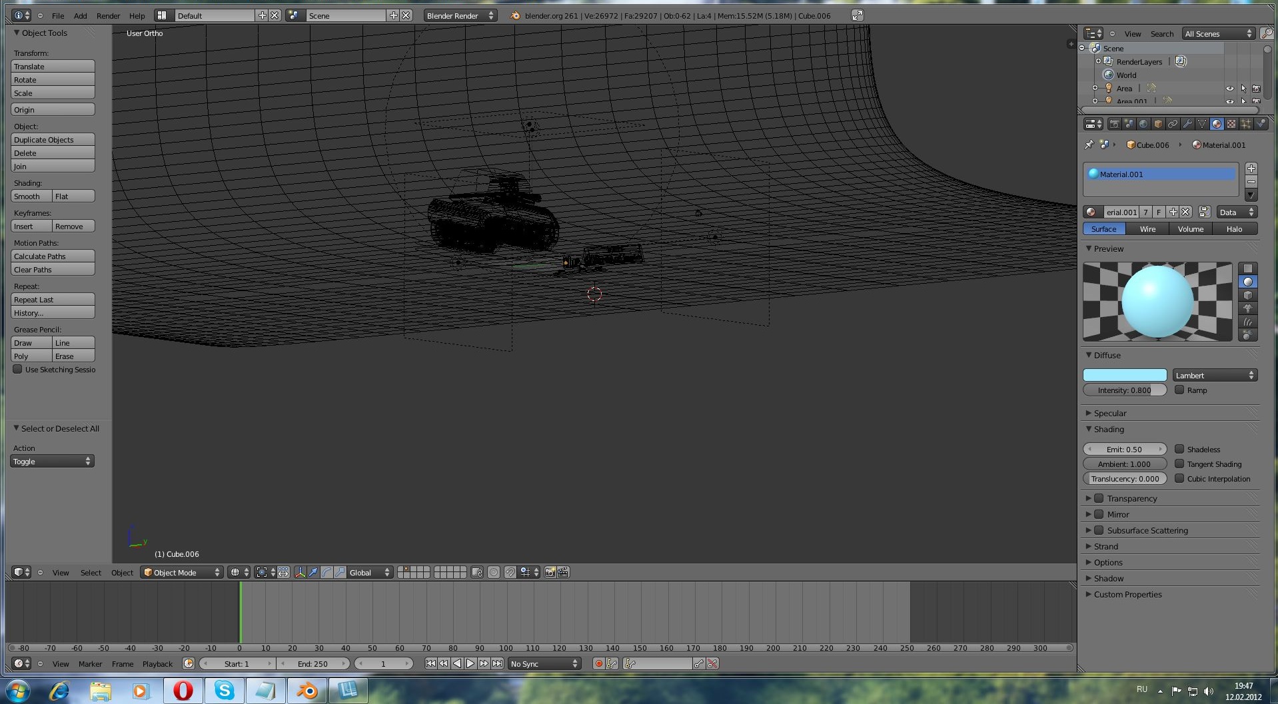Enable the Shadeless checkbox
This screenshot has width=1278, height=704.
(x=1179, y=450)
